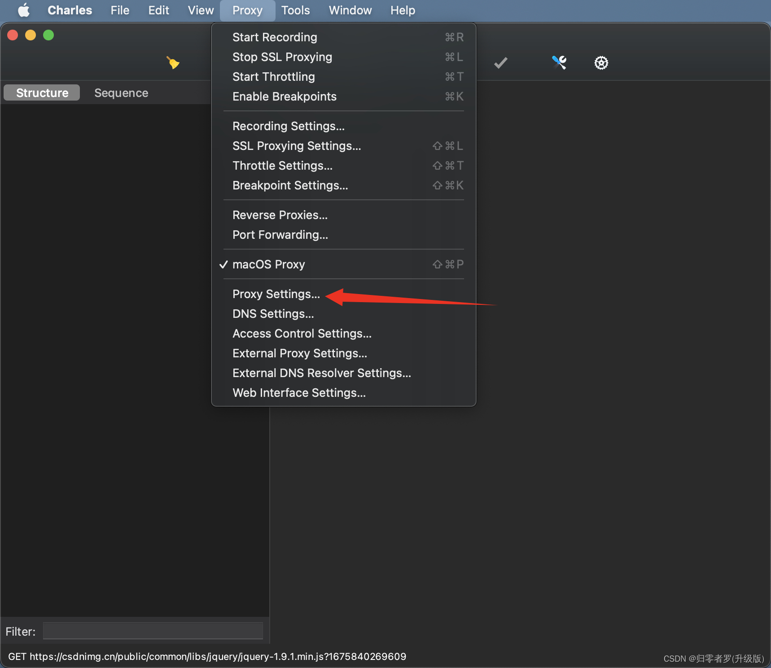Screen dimensions: 771x668
Task: Open DNS Settings… menu item
Action: (344, 314)
